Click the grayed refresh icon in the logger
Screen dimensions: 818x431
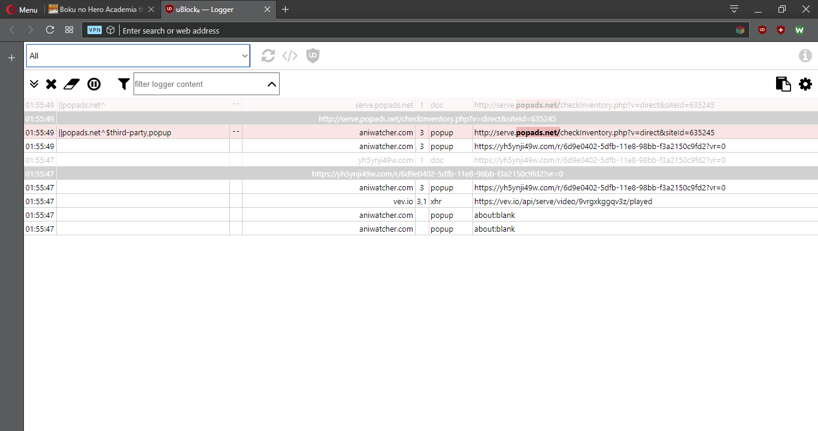click(268, 55)
